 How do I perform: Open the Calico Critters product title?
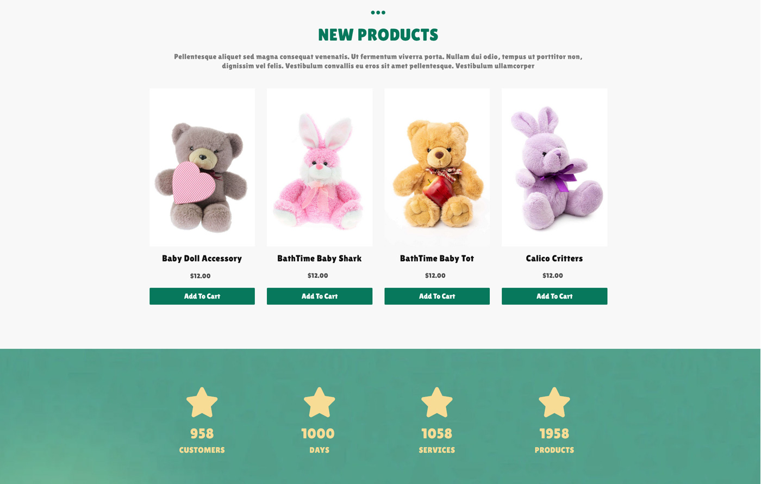tap(554, 259)
